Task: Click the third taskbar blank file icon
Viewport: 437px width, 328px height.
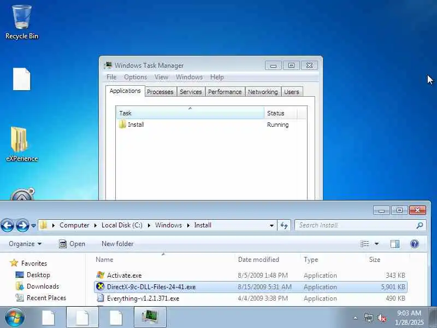Action: click(116, 318)
